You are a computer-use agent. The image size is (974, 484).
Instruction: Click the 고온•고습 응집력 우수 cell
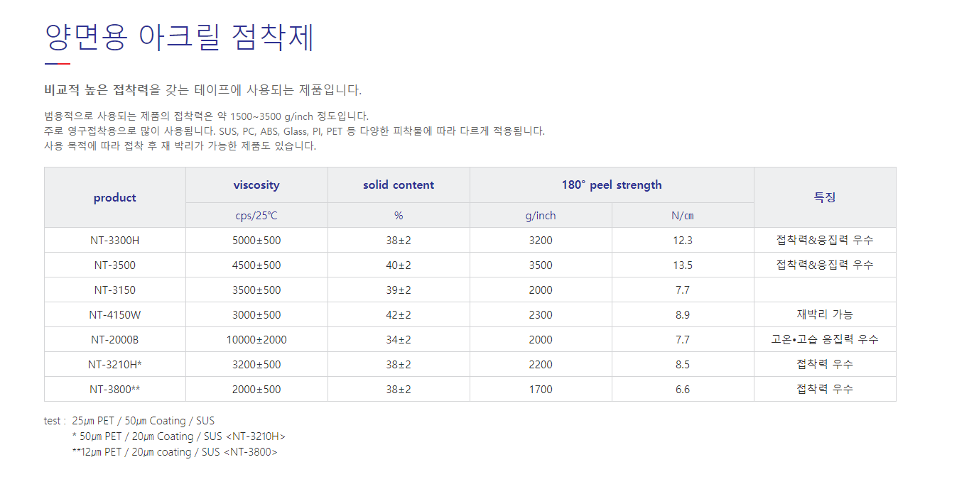coord(825,339)
